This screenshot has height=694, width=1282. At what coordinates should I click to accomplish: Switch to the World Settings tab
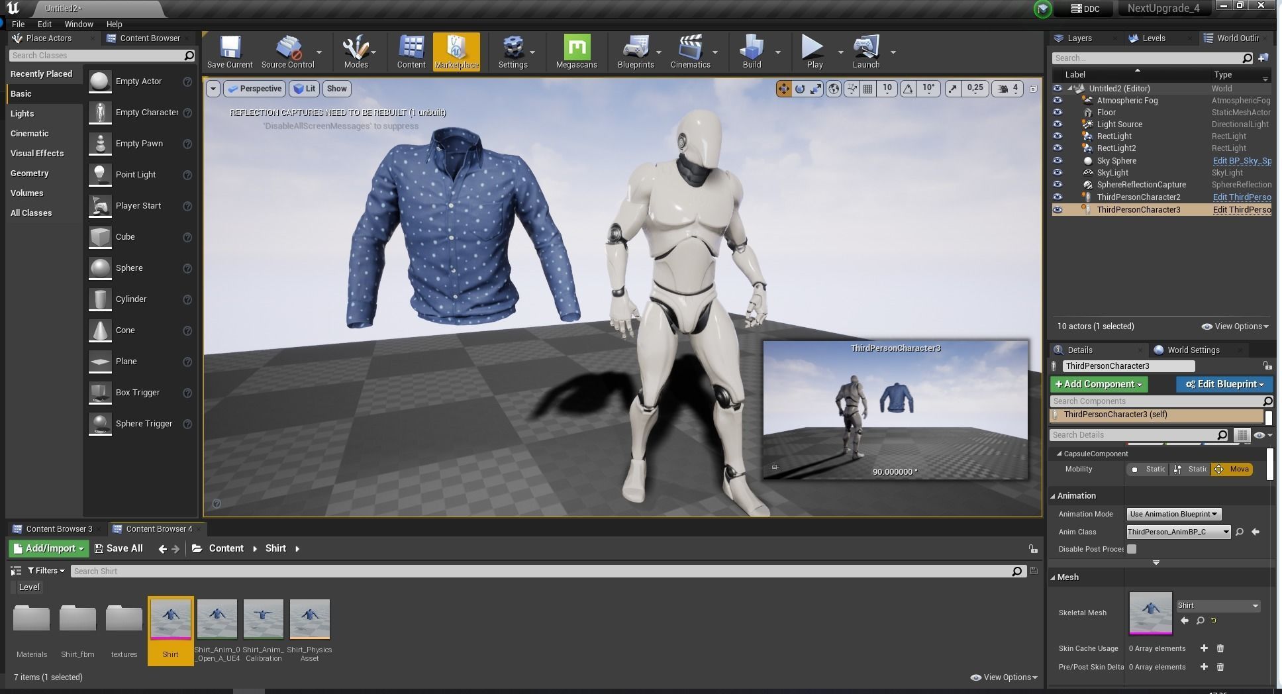tap(1193, 350)
